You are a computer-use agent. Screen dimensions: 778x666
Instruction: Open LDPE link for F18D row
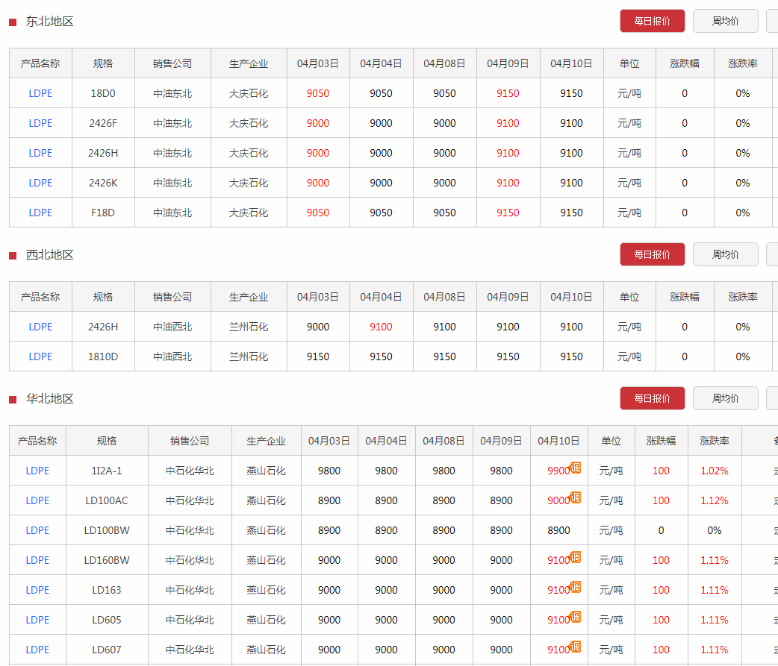tap(40, 213)
